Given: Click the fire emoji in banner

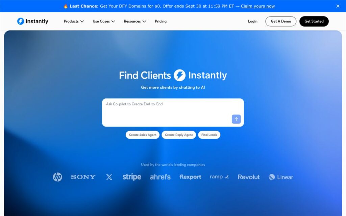Looking at the screenshot, I should tap(66, 6).
